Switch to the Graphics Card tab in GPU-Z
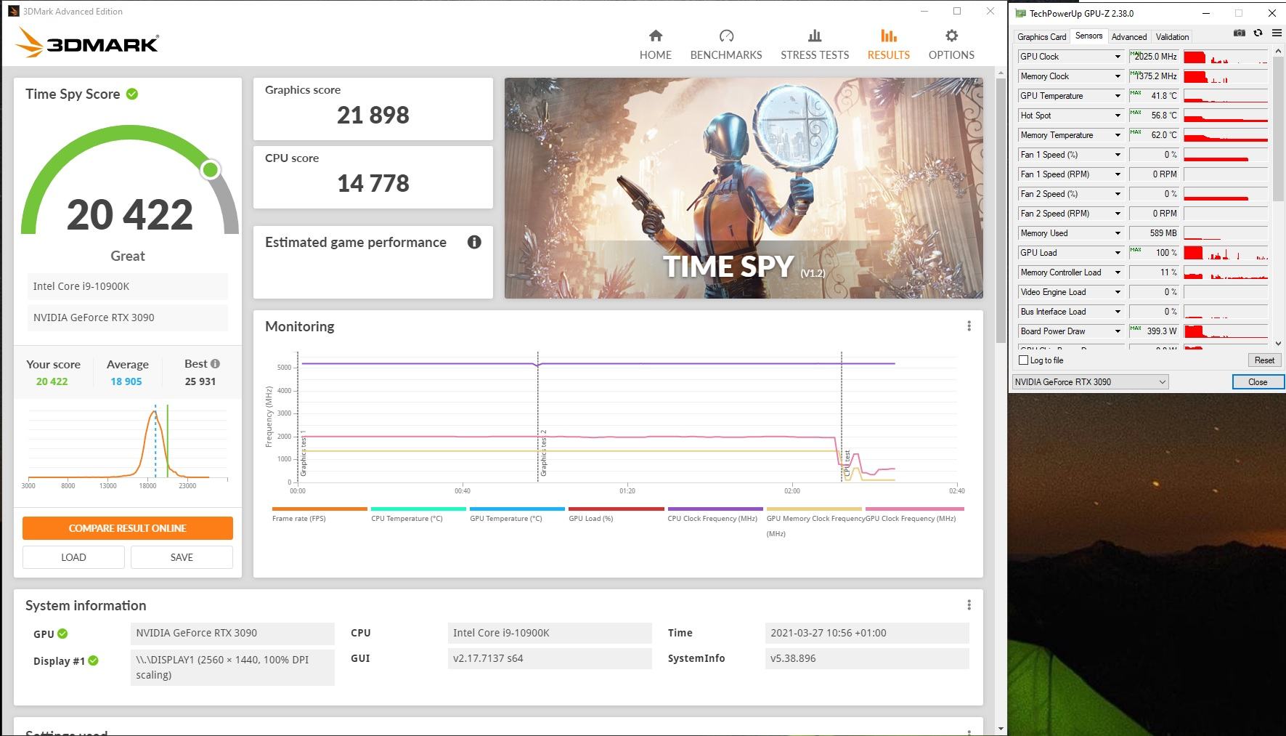The image size is (1286, 736). (x=1041, y=37)
